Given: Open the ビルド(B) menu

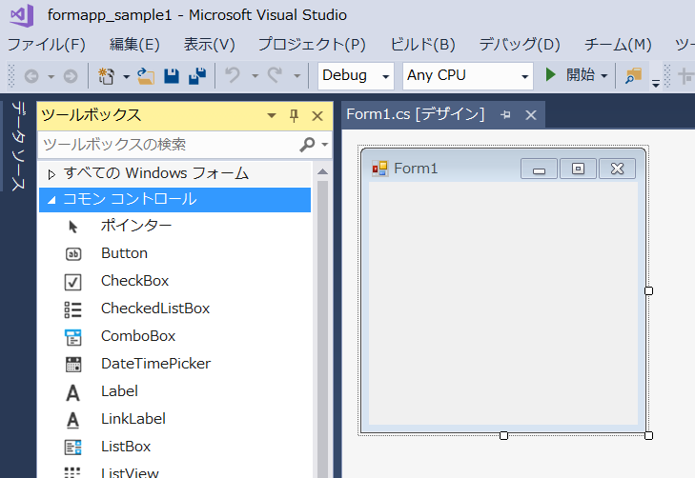Looking at the screenshot, I should coord(423,44).
